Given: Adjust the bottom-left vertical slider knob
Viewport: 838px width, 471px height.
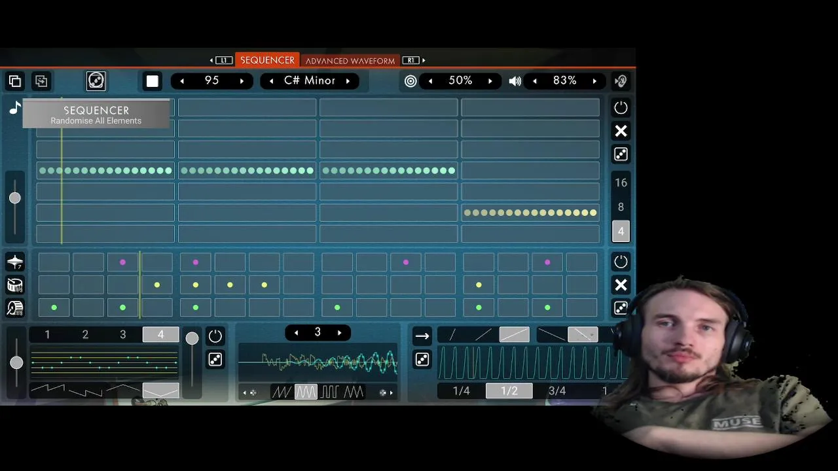Looking at the screenshot, I should tap(16, 362).
